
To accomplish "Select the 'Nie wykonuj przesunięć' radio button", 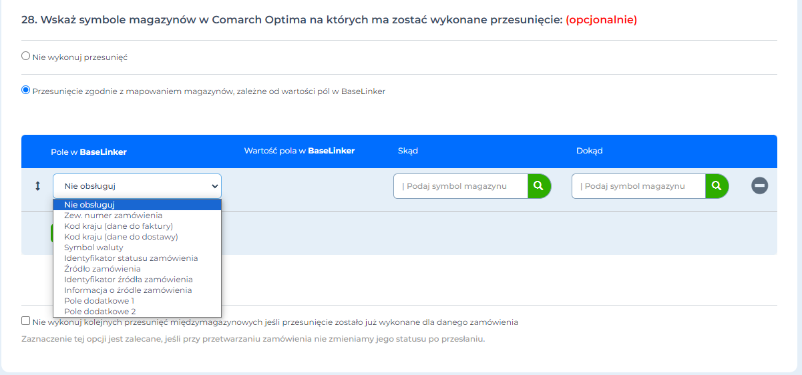I will pyautogui.click(x=26, y=57).
